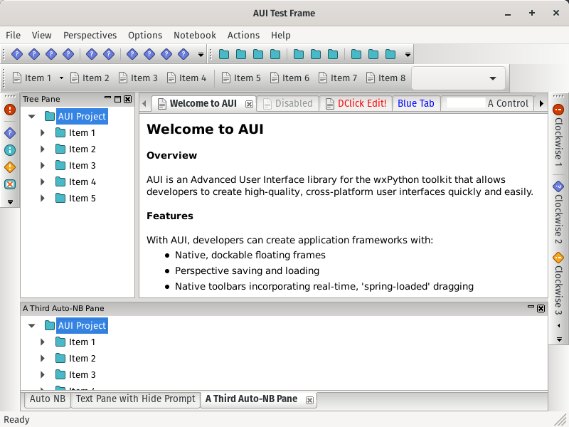Switch to the DClick Edit! tab
The height and width of the screenshot is (427, 569).
click(356, 103)
